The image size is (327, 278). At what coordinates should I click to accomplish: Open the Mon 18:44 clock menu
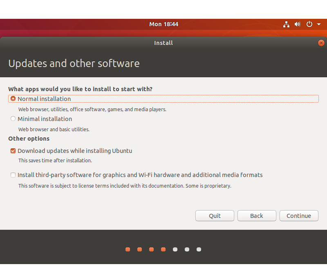(x=164, y=24)
